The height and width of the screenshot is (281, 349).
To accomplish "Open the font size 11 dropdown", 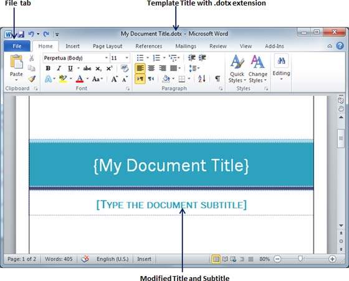I will click(127, 58).
